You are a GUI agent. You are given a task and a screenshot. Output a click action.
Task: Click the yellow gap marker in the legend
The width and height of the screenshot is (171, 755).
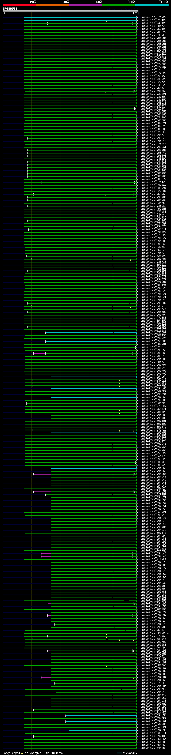(x=22, y=753)
